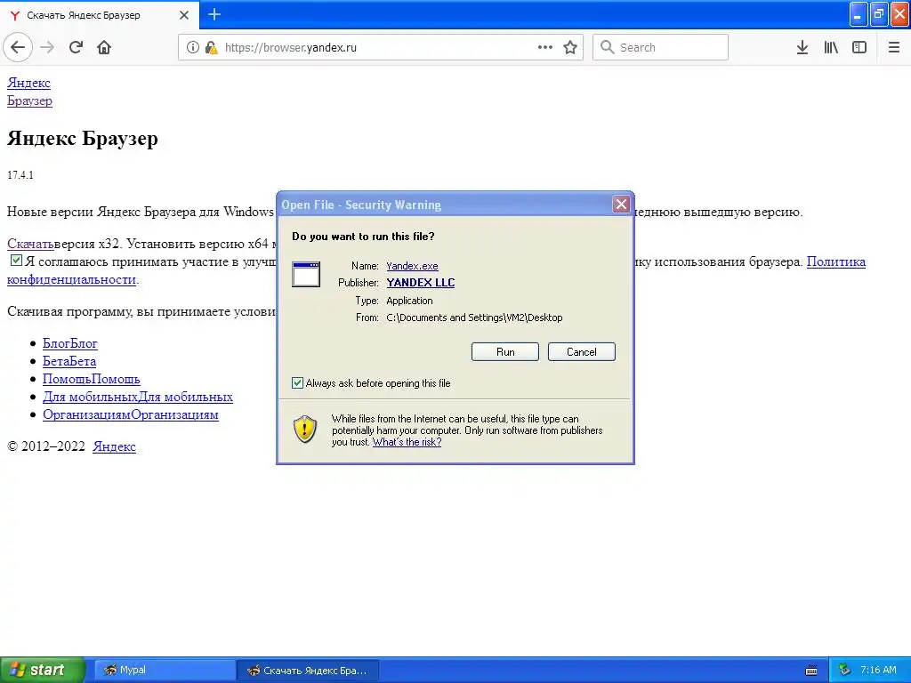
Task: Open the Yandex.exe file name link
Action: point(412,266)
